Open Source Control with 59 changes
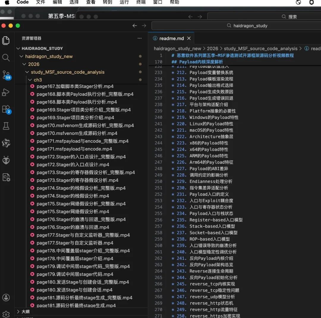This screenshot has width=321, height=318. point(6,75)
